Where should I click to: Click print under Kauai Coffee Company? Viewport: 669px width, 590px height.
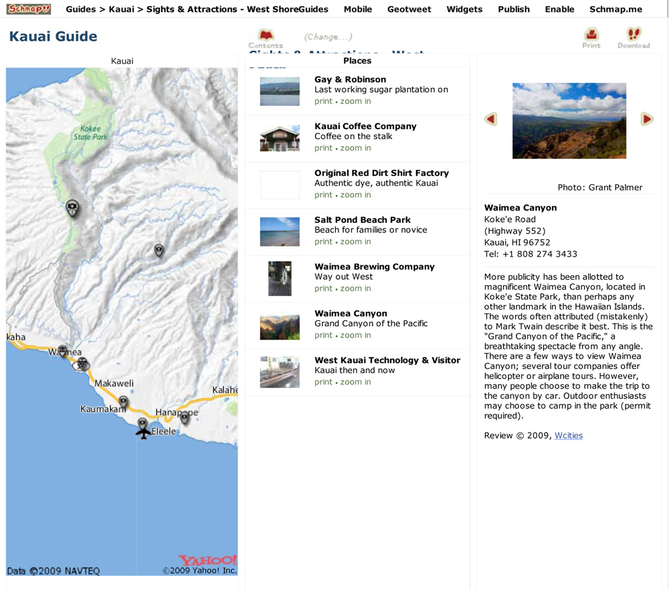(x=323, y=148)
